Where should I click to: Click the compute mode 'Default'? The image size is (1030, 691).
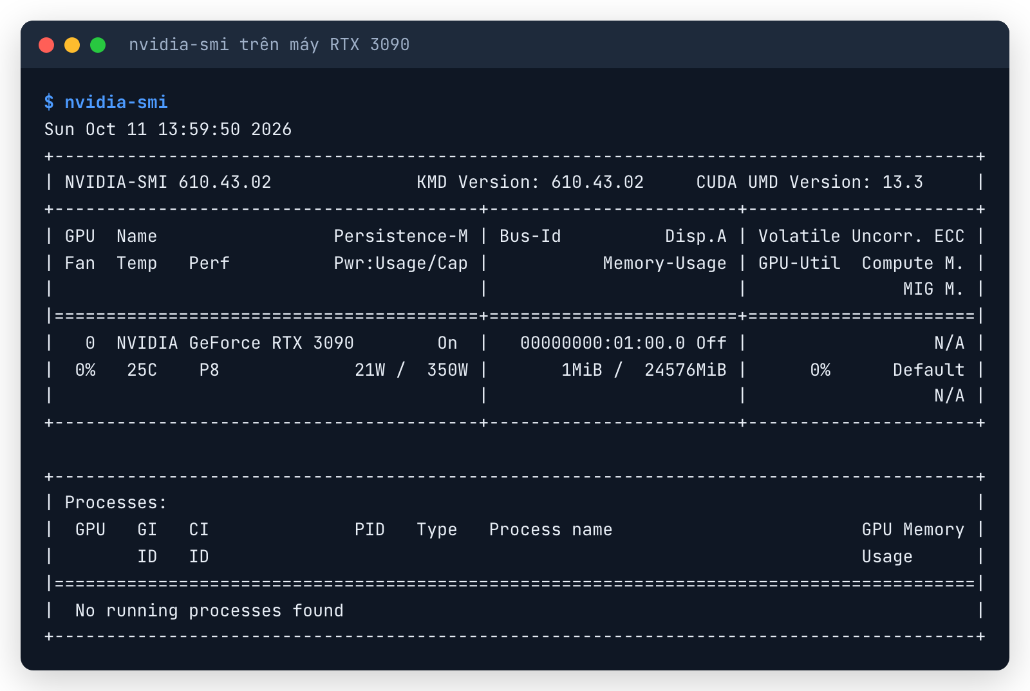pos(928,370)
